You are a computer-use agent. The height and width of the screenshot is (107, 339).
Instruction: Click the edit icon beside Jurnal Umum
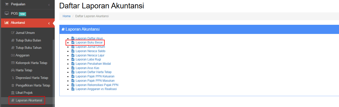point(13,33)
